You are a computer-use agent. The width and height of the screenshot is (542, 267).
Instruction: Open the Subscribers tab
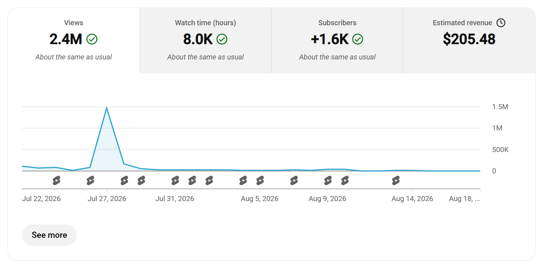tap(337, 41)
